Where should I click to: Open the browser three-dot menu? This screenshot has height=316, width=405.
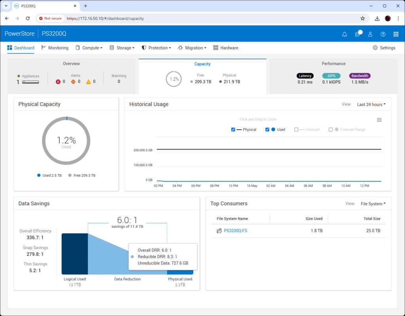[398, 18]
